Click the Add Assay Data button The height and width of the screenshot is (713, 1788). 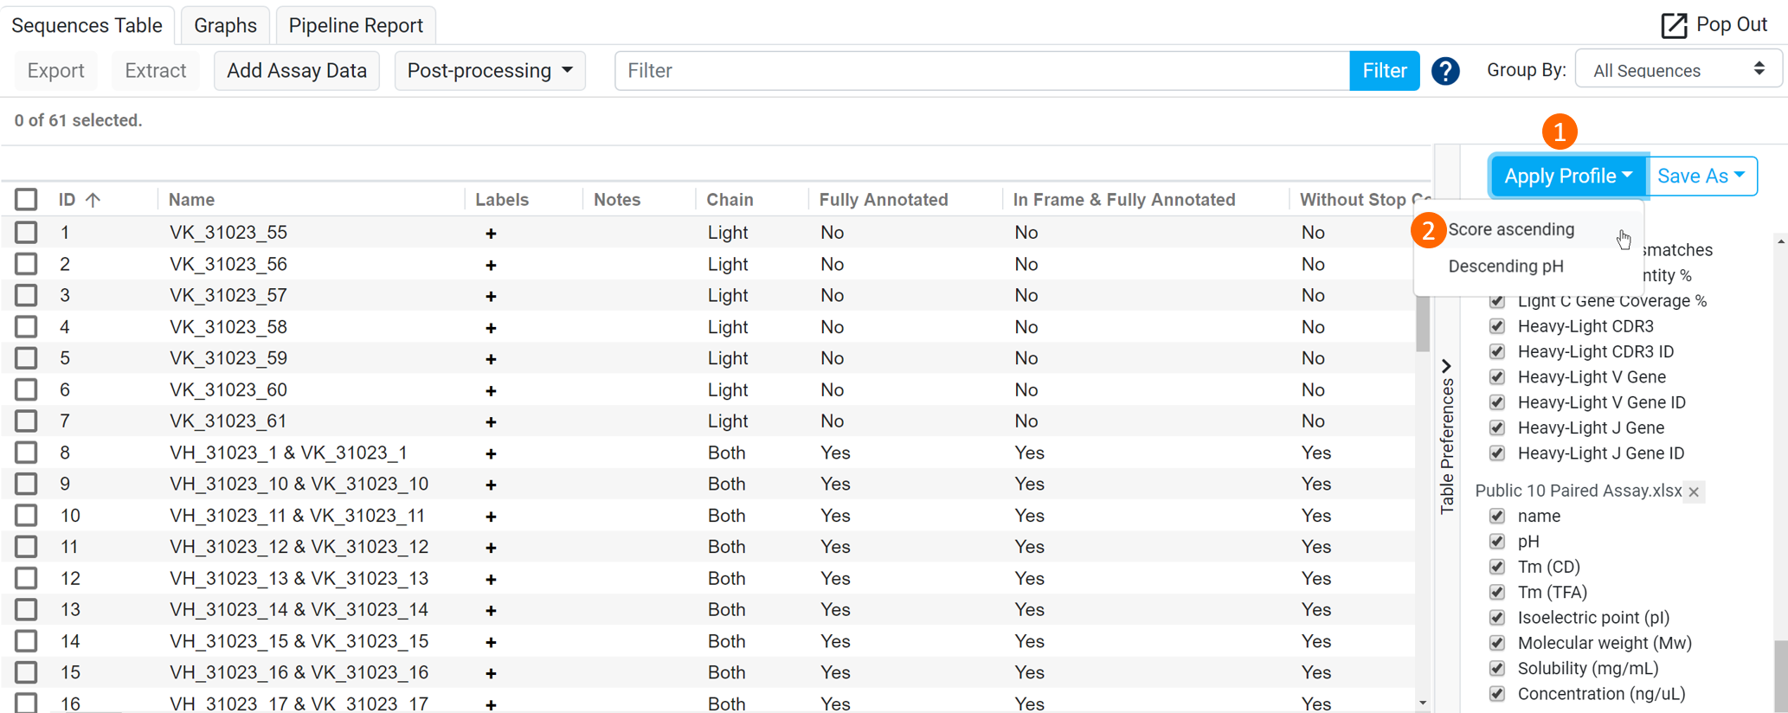coord(297,71)
